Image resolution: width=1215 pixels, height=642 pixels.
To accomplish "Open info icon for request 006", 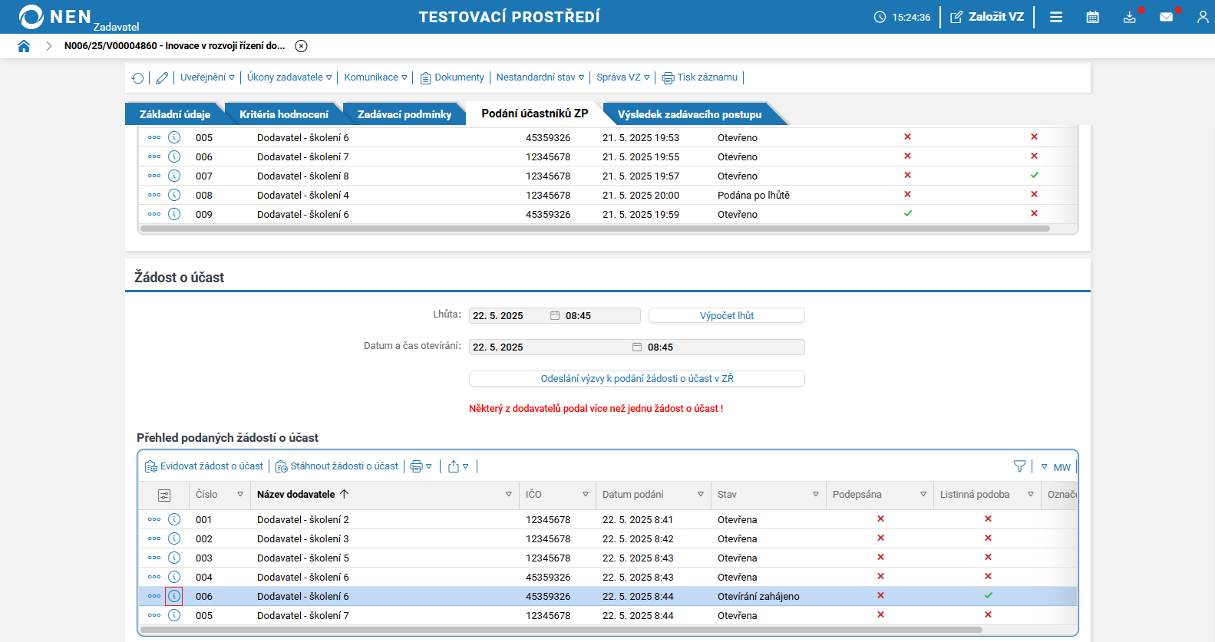I will tap(174, 596).
